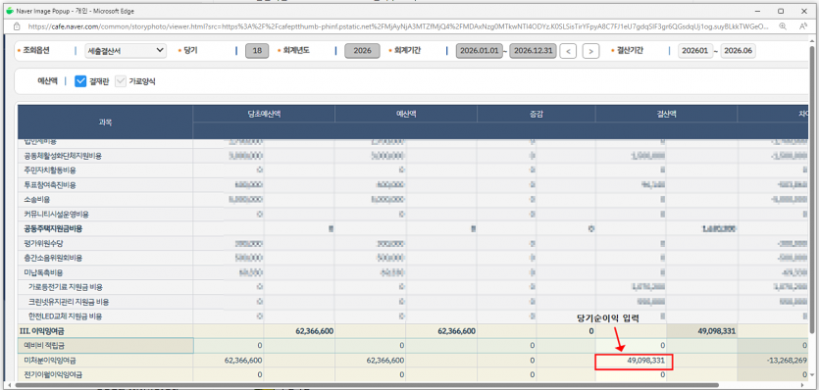819x390 pixels.
Task: Go to next 회계기간 with the right arrow
Action: [590, 51]
